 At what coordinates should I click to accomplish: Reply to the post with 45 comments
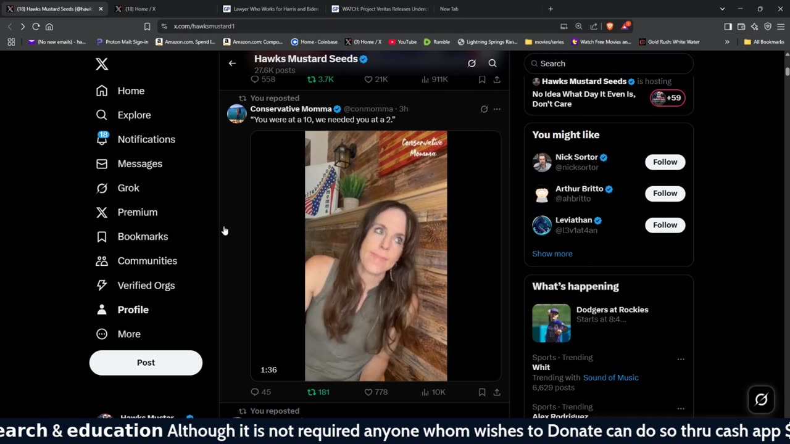pos(260,392)
